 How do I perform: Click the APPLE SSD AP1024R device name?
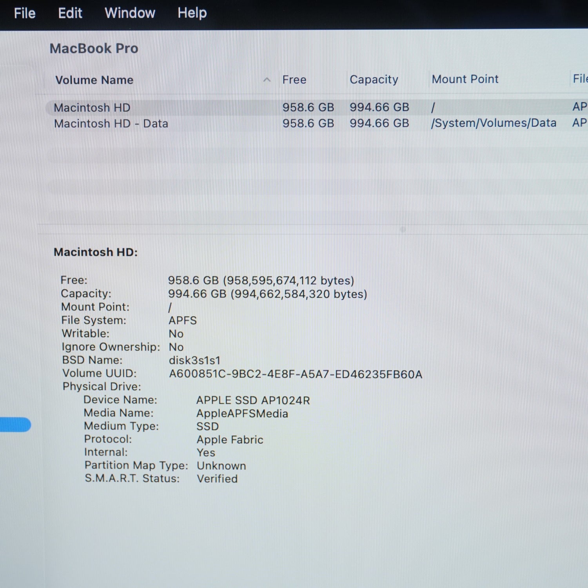coord(253,400)
